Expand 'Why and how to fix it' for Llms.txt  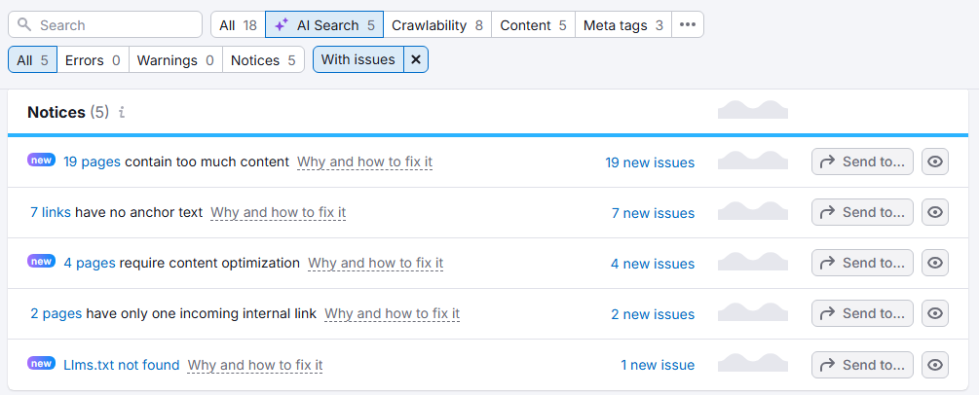tap(255, 366)
